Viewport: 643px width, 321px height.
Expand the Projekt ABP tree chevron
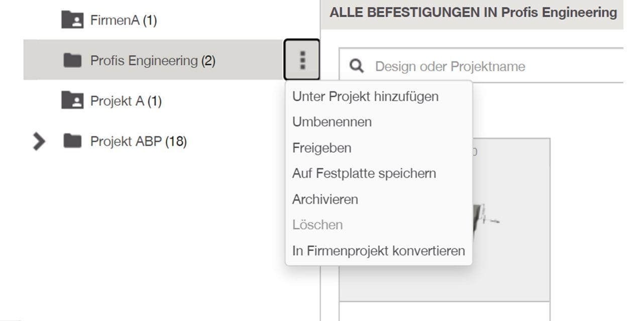pos(39,142)
